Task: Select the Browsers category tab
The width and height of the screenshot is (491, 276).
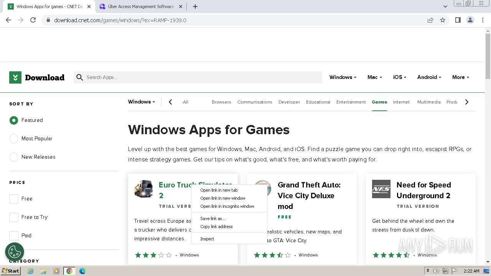Action: coord(221,102)
